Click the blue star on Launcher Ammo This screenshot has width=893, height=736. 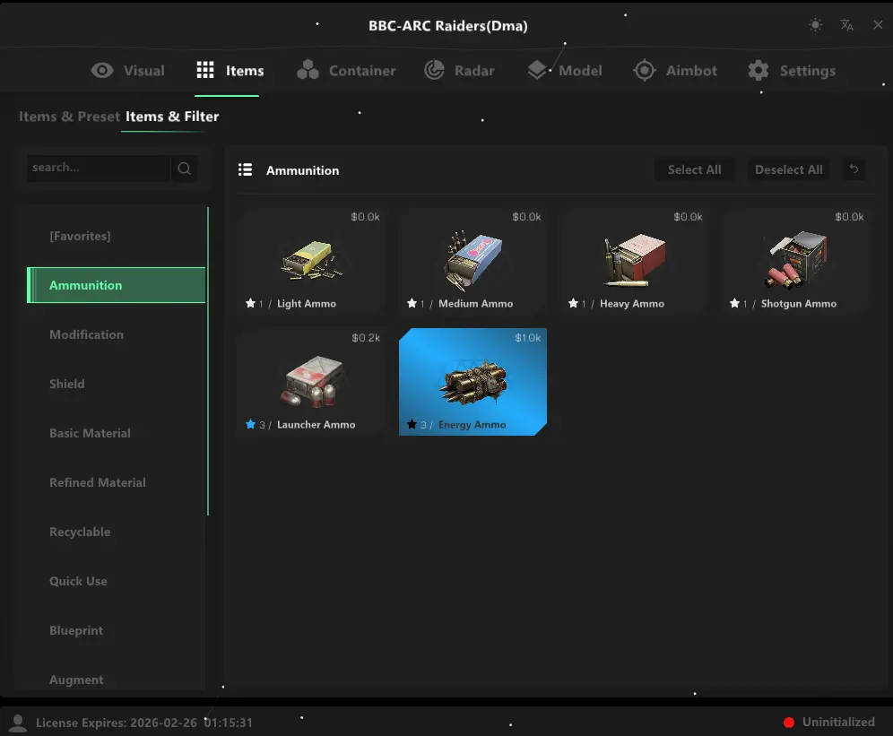[x=251, y=425]
